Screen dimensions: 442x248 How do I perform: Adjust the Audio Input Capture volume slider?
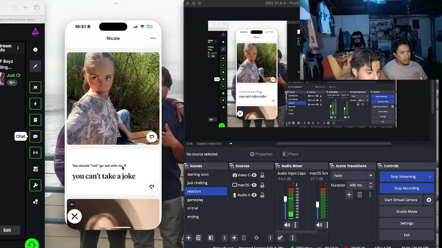point(285,199)
